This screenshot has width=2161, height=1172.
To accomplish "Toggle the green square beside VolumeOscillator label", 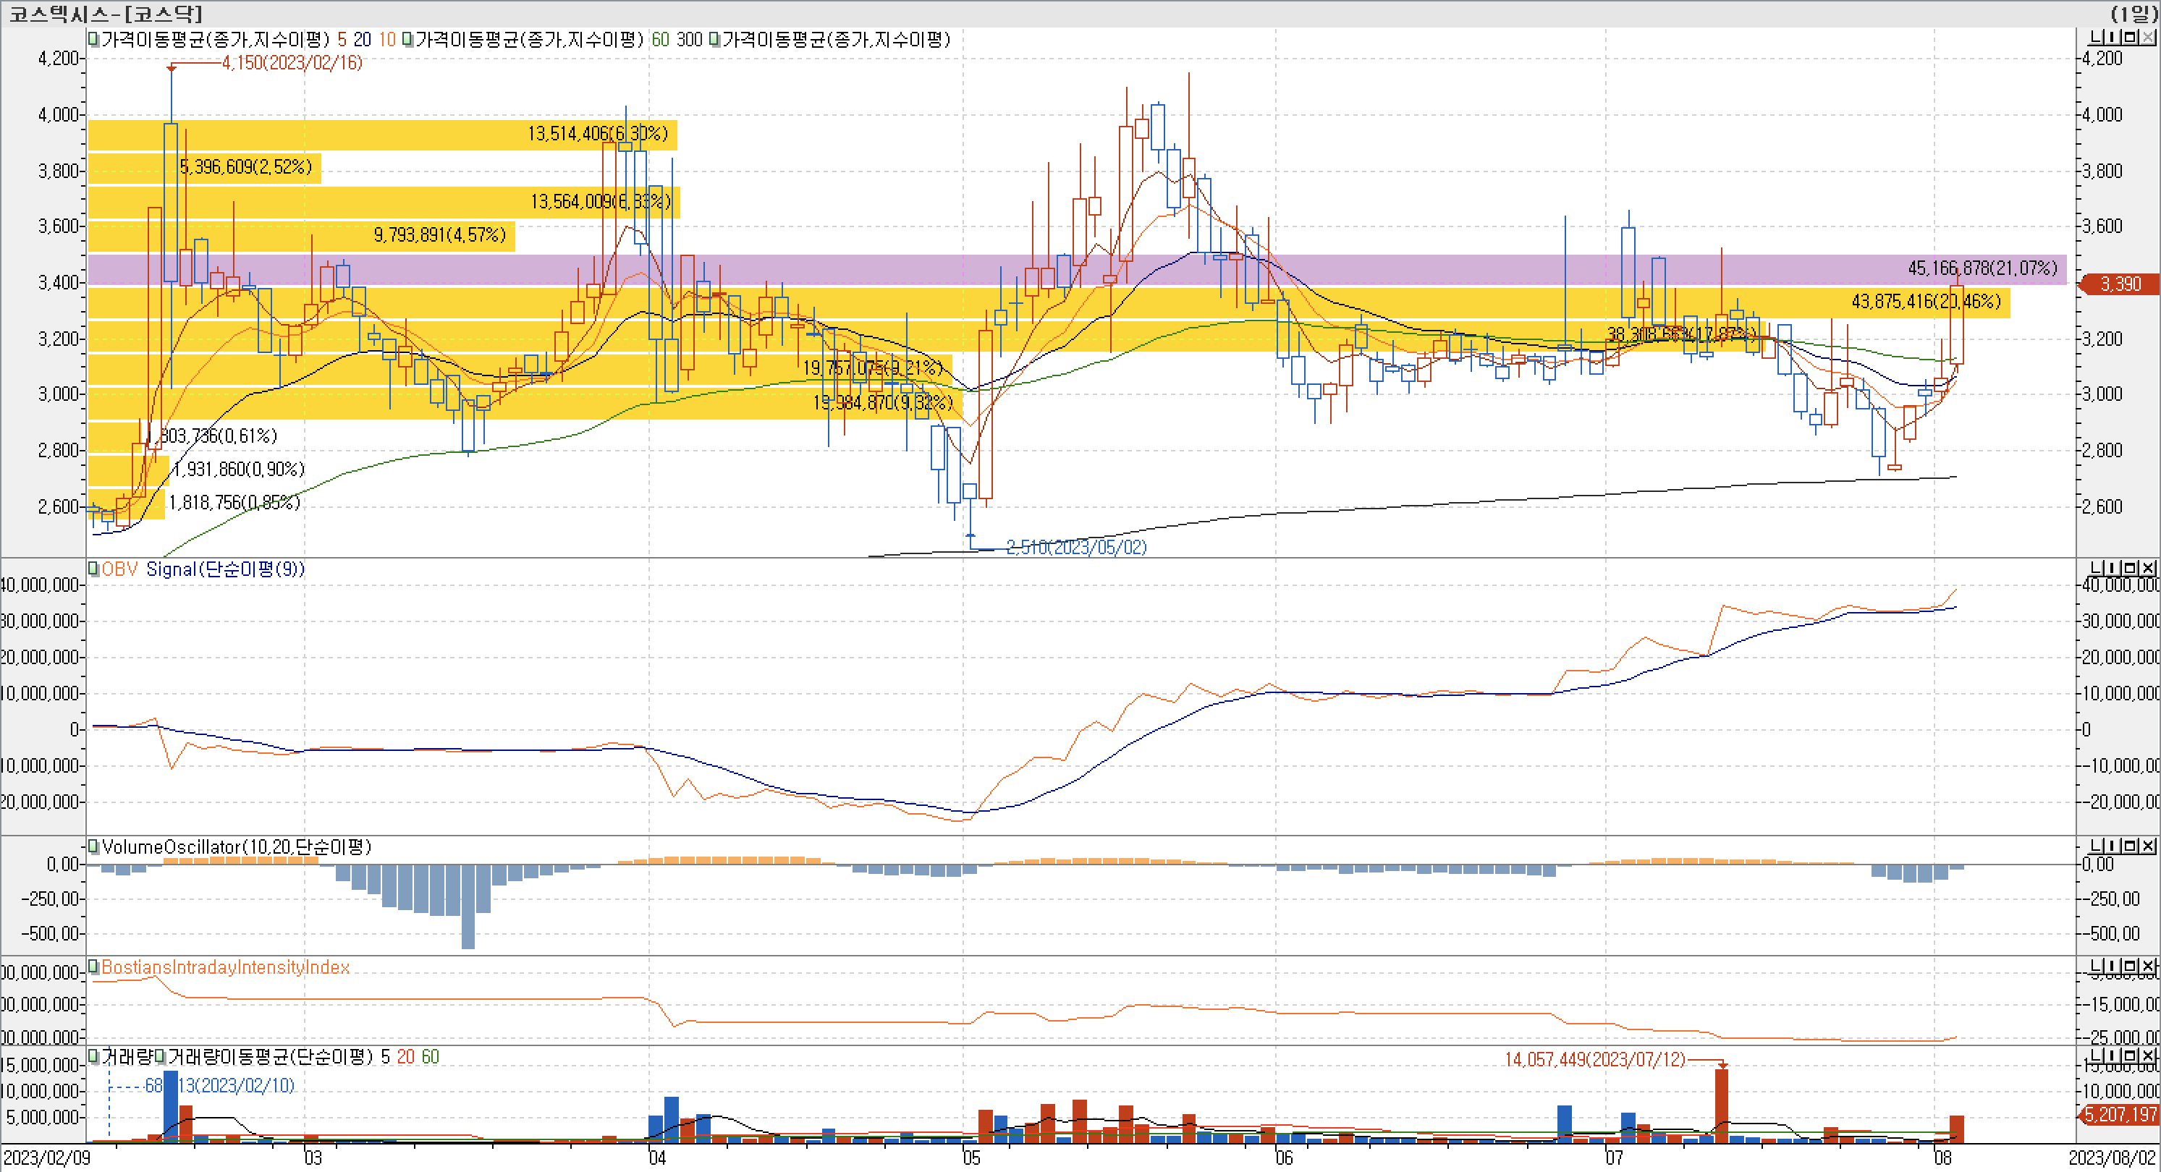I will pos(94,846).
